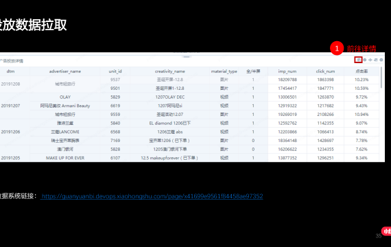The height and width of the screenshot is (247, 391).
Task: Click imp_num value 18364148
Action: coord(287,141)
